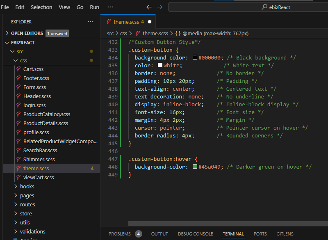Open the Selection menu
Screen dimensions: 328x240
click(41, 7)
